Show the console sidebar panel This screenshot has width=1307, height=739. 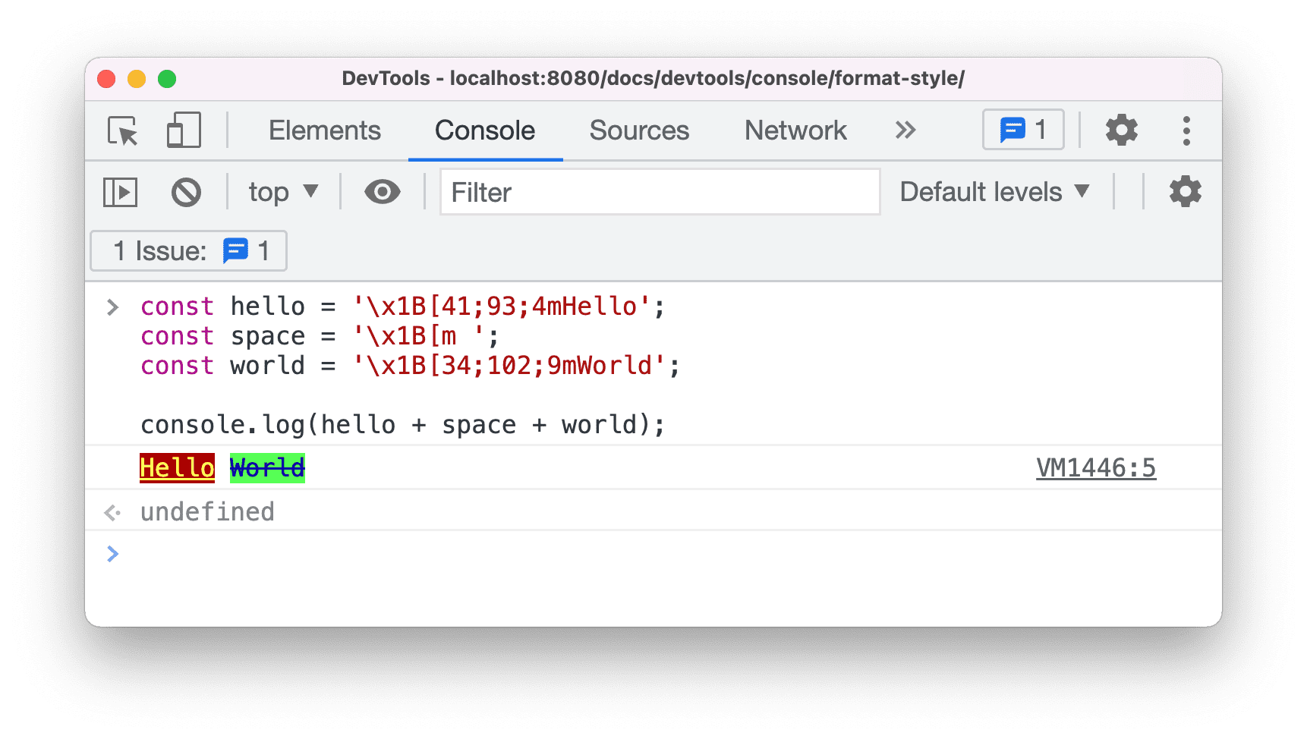click(118, 191)
